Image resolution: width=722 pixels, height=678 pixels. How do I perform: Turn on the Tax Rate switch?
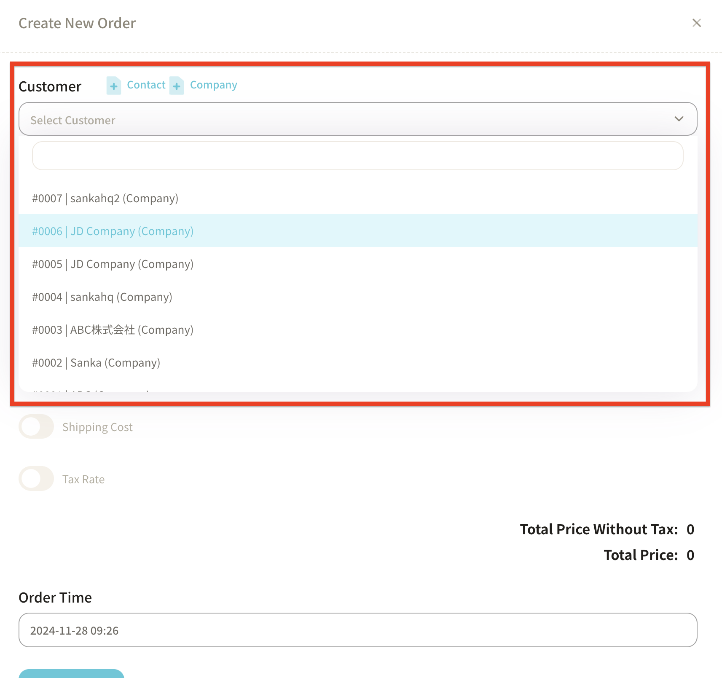tap(36, 479)
